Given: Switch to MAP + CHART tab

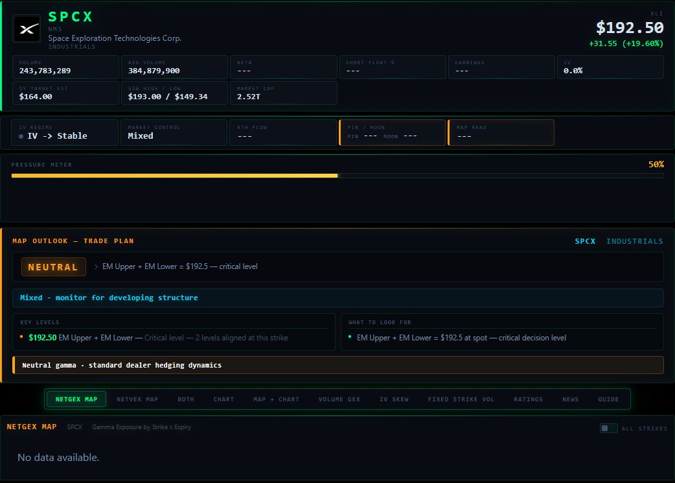Looking at the screenshot, I should click(277, 399).
